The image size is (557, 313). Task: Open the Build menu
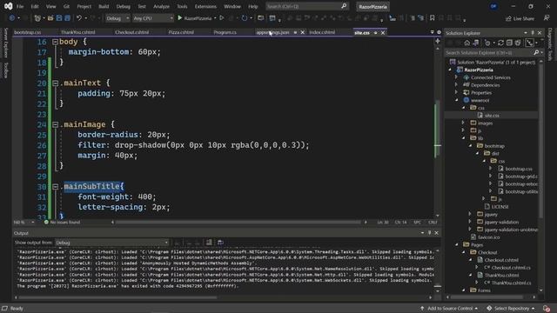104,6
